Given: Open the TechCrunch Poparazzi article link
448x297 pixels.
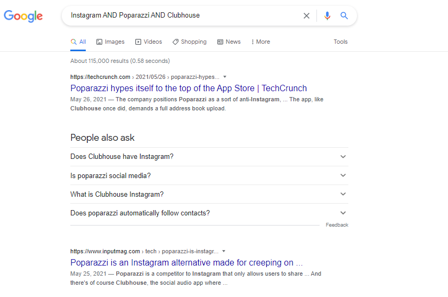Looking at the screenshot, I should click(189, 88).
